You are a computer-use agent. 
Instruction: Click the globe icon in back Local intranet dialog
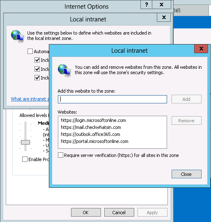pos(18,36)
